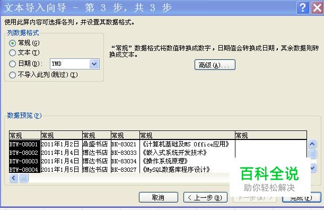Select column header above 鼎盛书店
This screenshot has height=210, width=324.
(x=97, y=135)
